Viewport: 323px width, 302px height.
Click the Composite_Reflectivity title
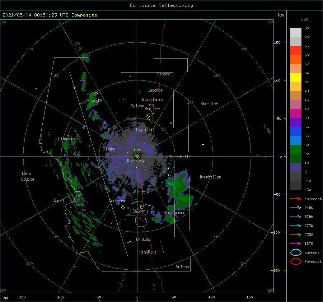[x=161, y=5]
